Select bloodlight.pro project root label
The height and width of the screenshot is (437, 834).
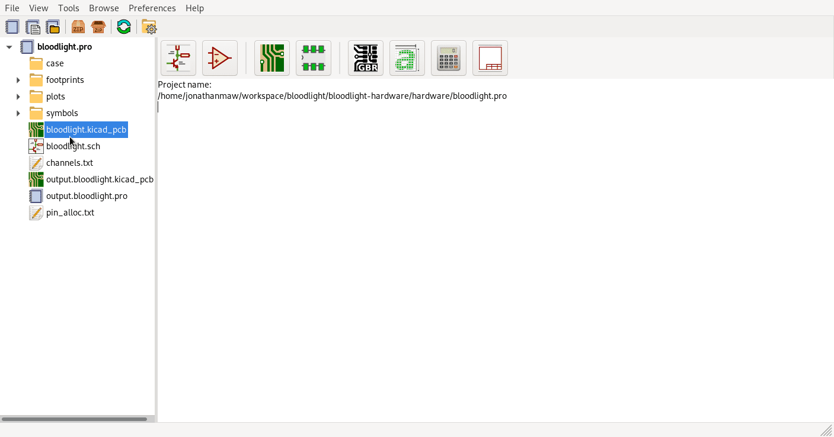pyautogui.click(x=65, y=47)
